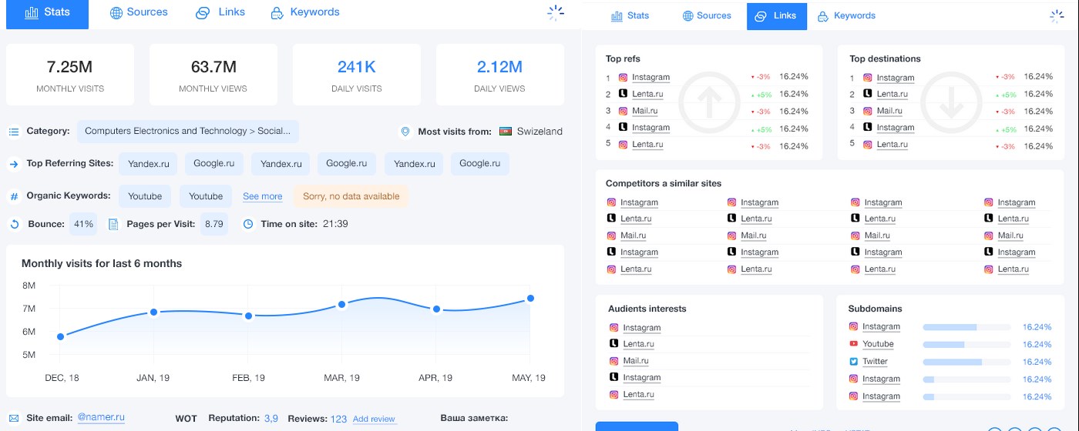The height and width of the screenshot is (431, 1079).
Task: Click the Bounce 41% value
Action: pos(83,224)
